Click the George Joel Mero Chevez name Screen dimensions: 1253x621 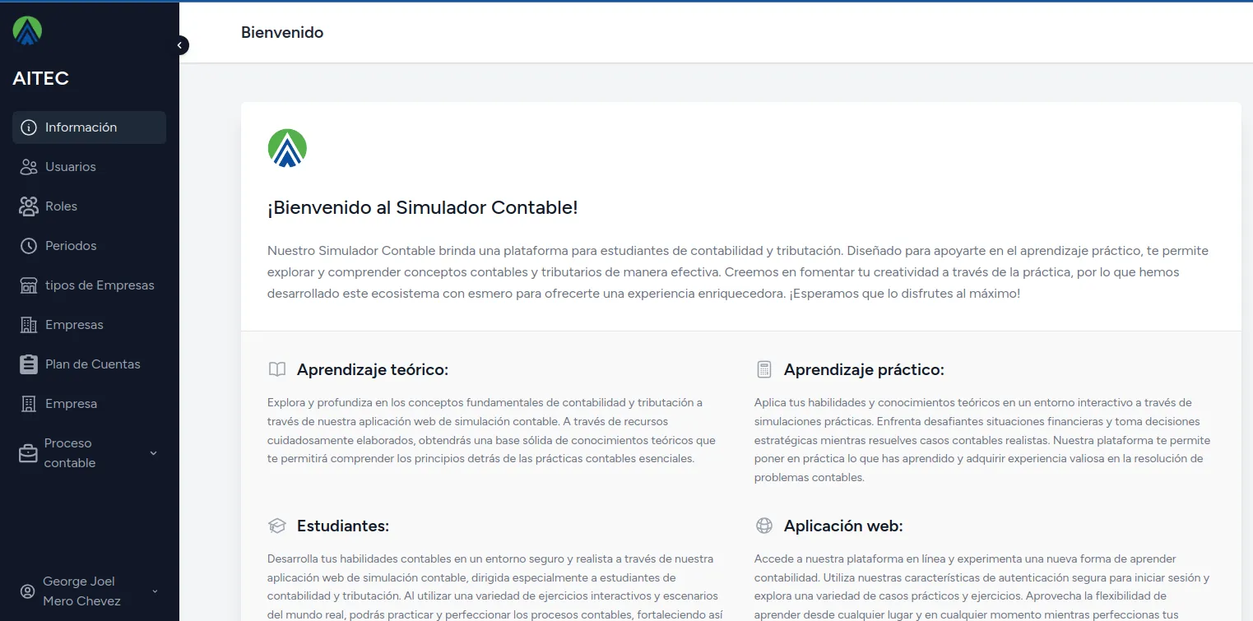(x=81, y=591)
